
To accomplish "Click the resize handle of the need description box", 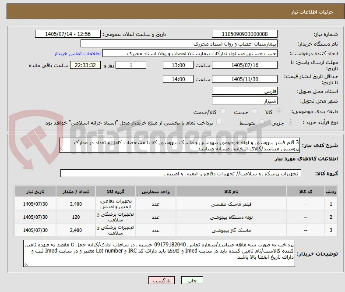I will point(62,150).
